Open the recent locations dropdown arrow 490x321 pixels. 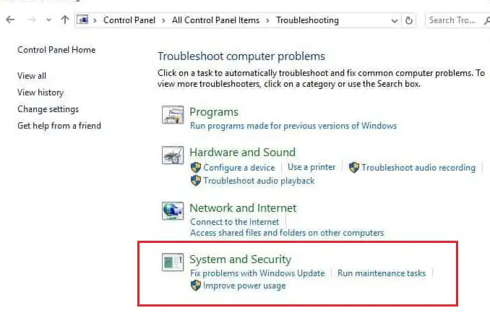point(48,20)
